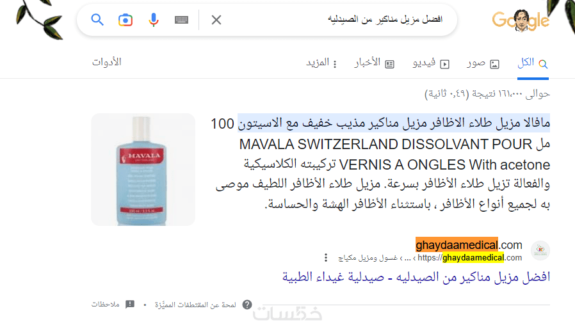Open the الأخبار news tab
The width and height of the screenshot is (575, 327).
tap(374, 63)
